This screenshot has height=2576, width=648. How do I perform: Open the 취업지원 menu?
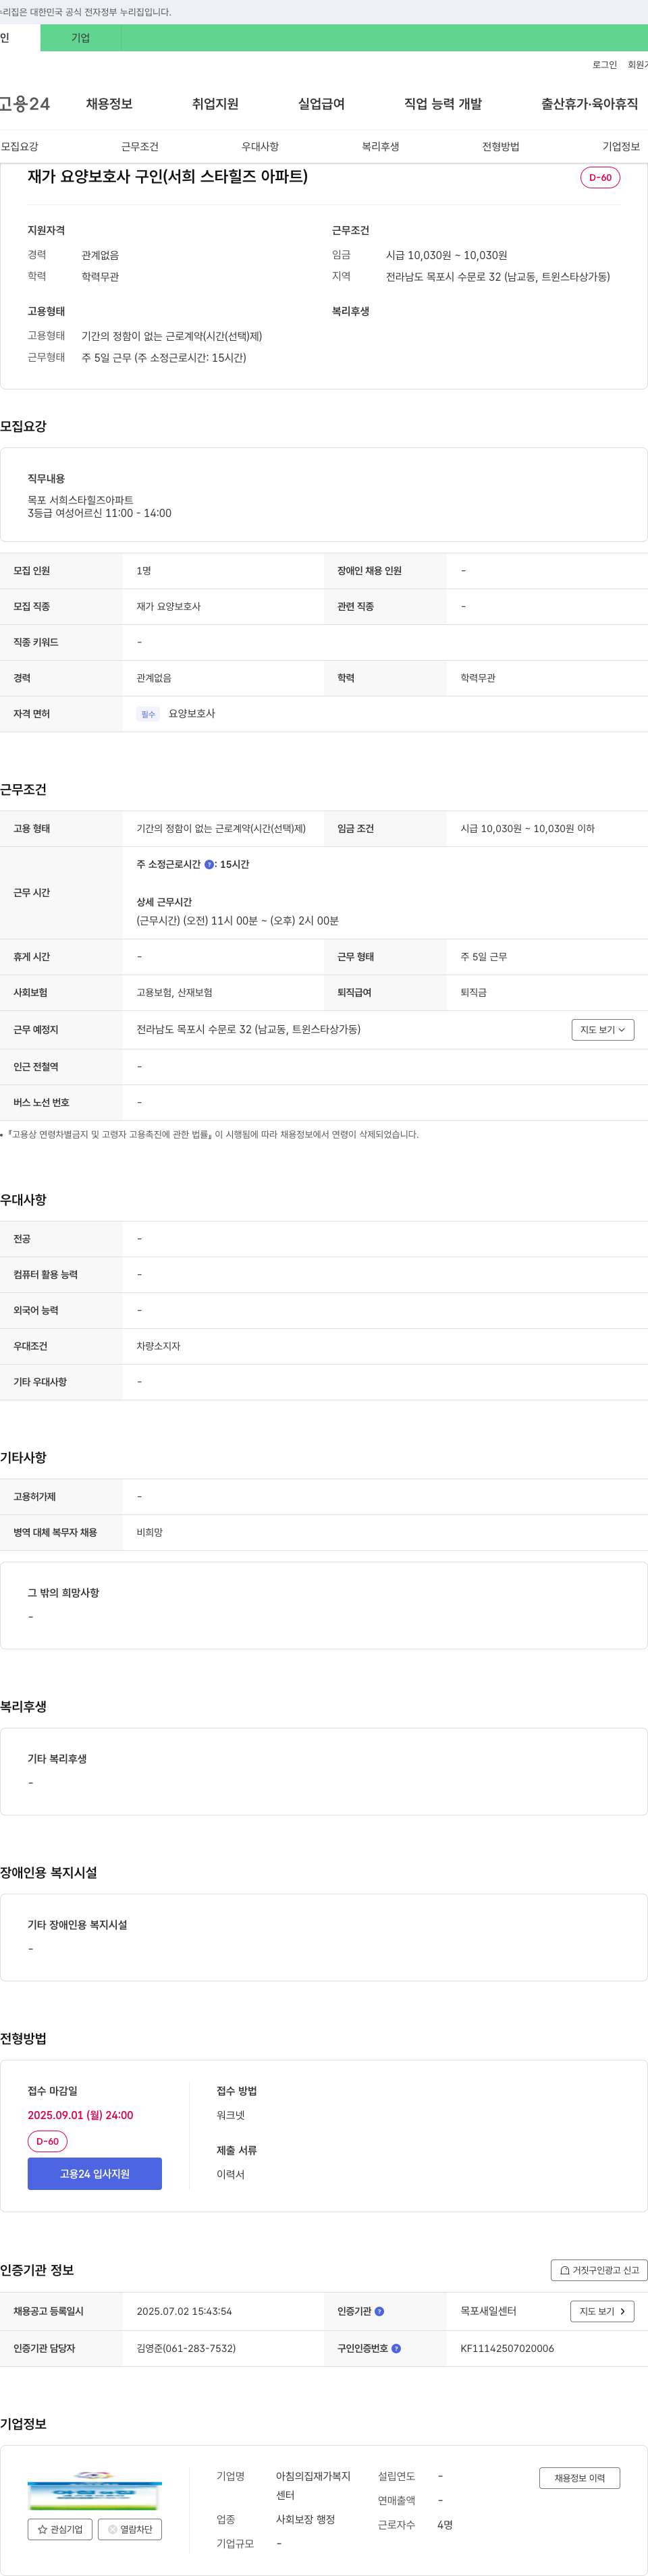(215, 104)
